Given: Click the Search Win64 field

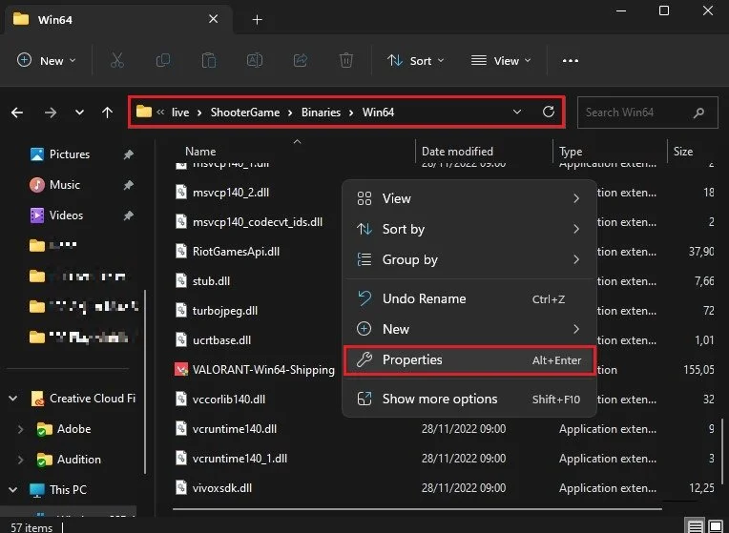Looking at the screenshot, I should point(647,112).
